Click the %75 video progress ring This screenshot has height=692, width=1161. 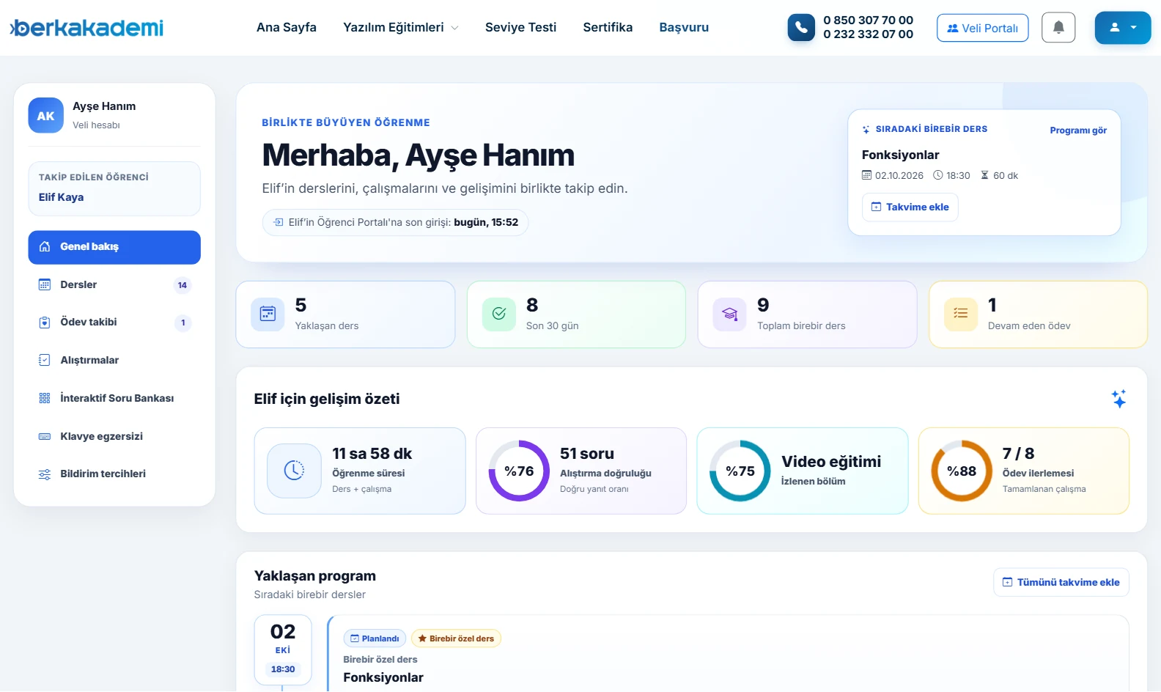coord(740,471)
